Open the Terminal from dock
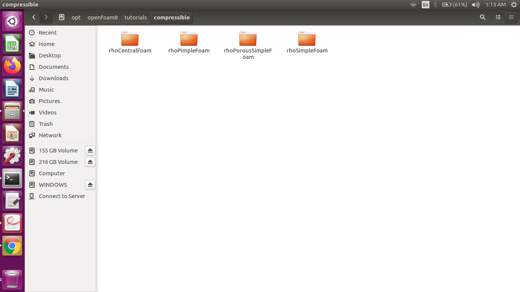The image size is (520, 292). click(12, 179)
